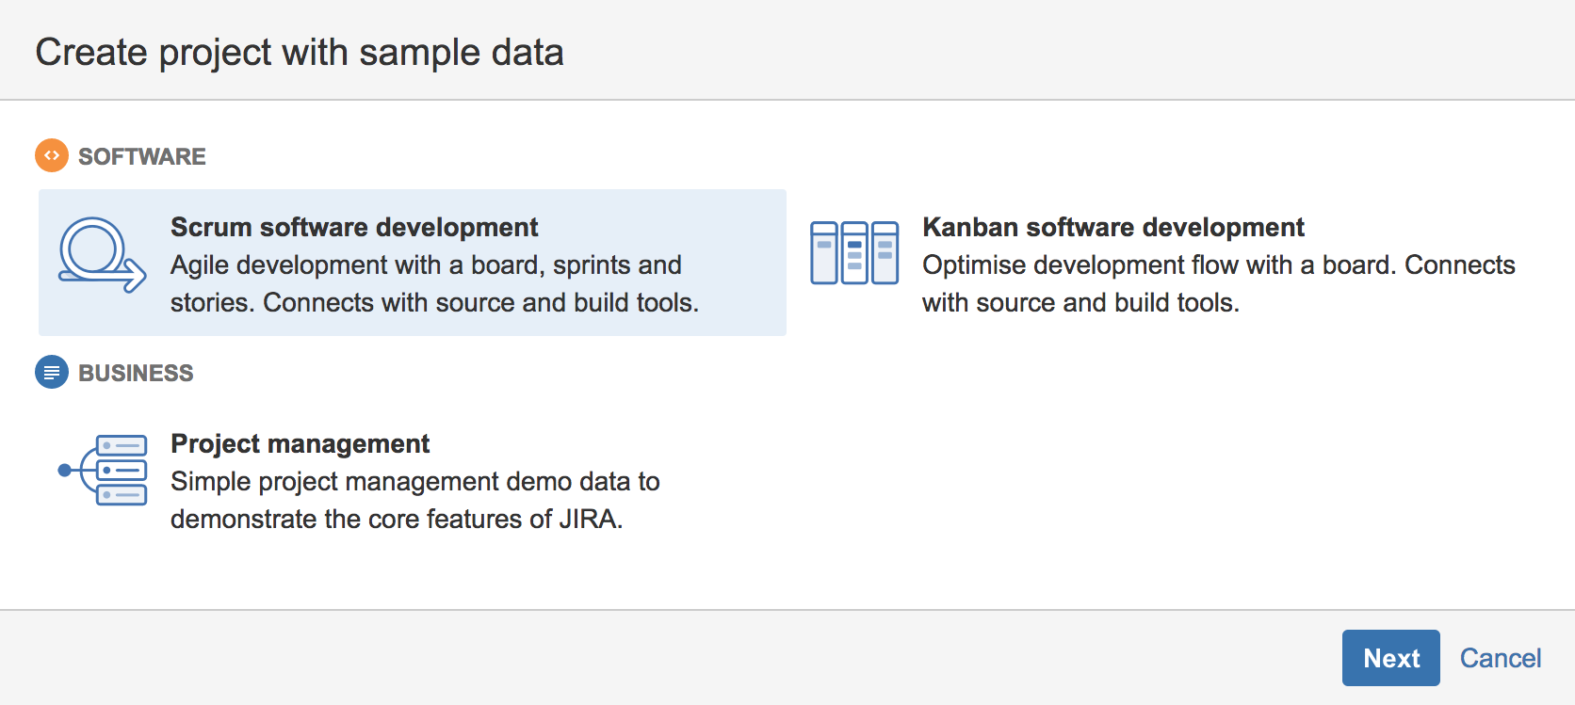Click the Next button
1575x705 pixels.
pos(1390,658)
